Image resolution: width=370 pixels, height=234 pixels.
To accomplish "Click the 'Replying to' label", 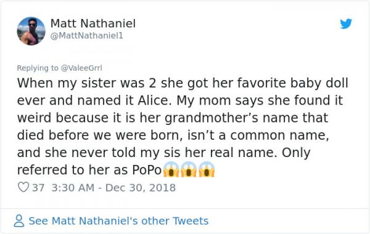I will [38, 68].
